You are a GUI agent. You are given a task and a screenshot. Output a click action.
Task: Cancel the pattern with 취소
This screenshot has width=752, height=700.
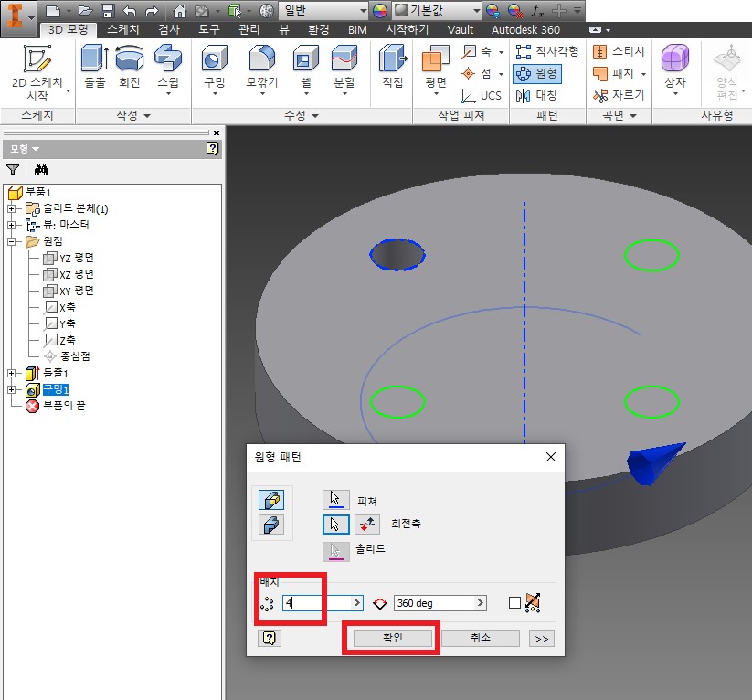pyautogui.click(x=480, y=638)
